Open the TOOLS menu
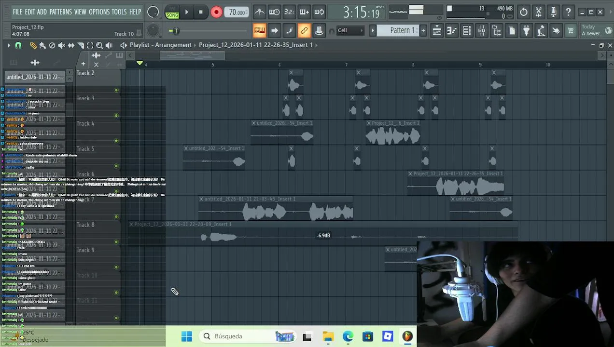This screenshot has width=614, height=347. point(120,12)
